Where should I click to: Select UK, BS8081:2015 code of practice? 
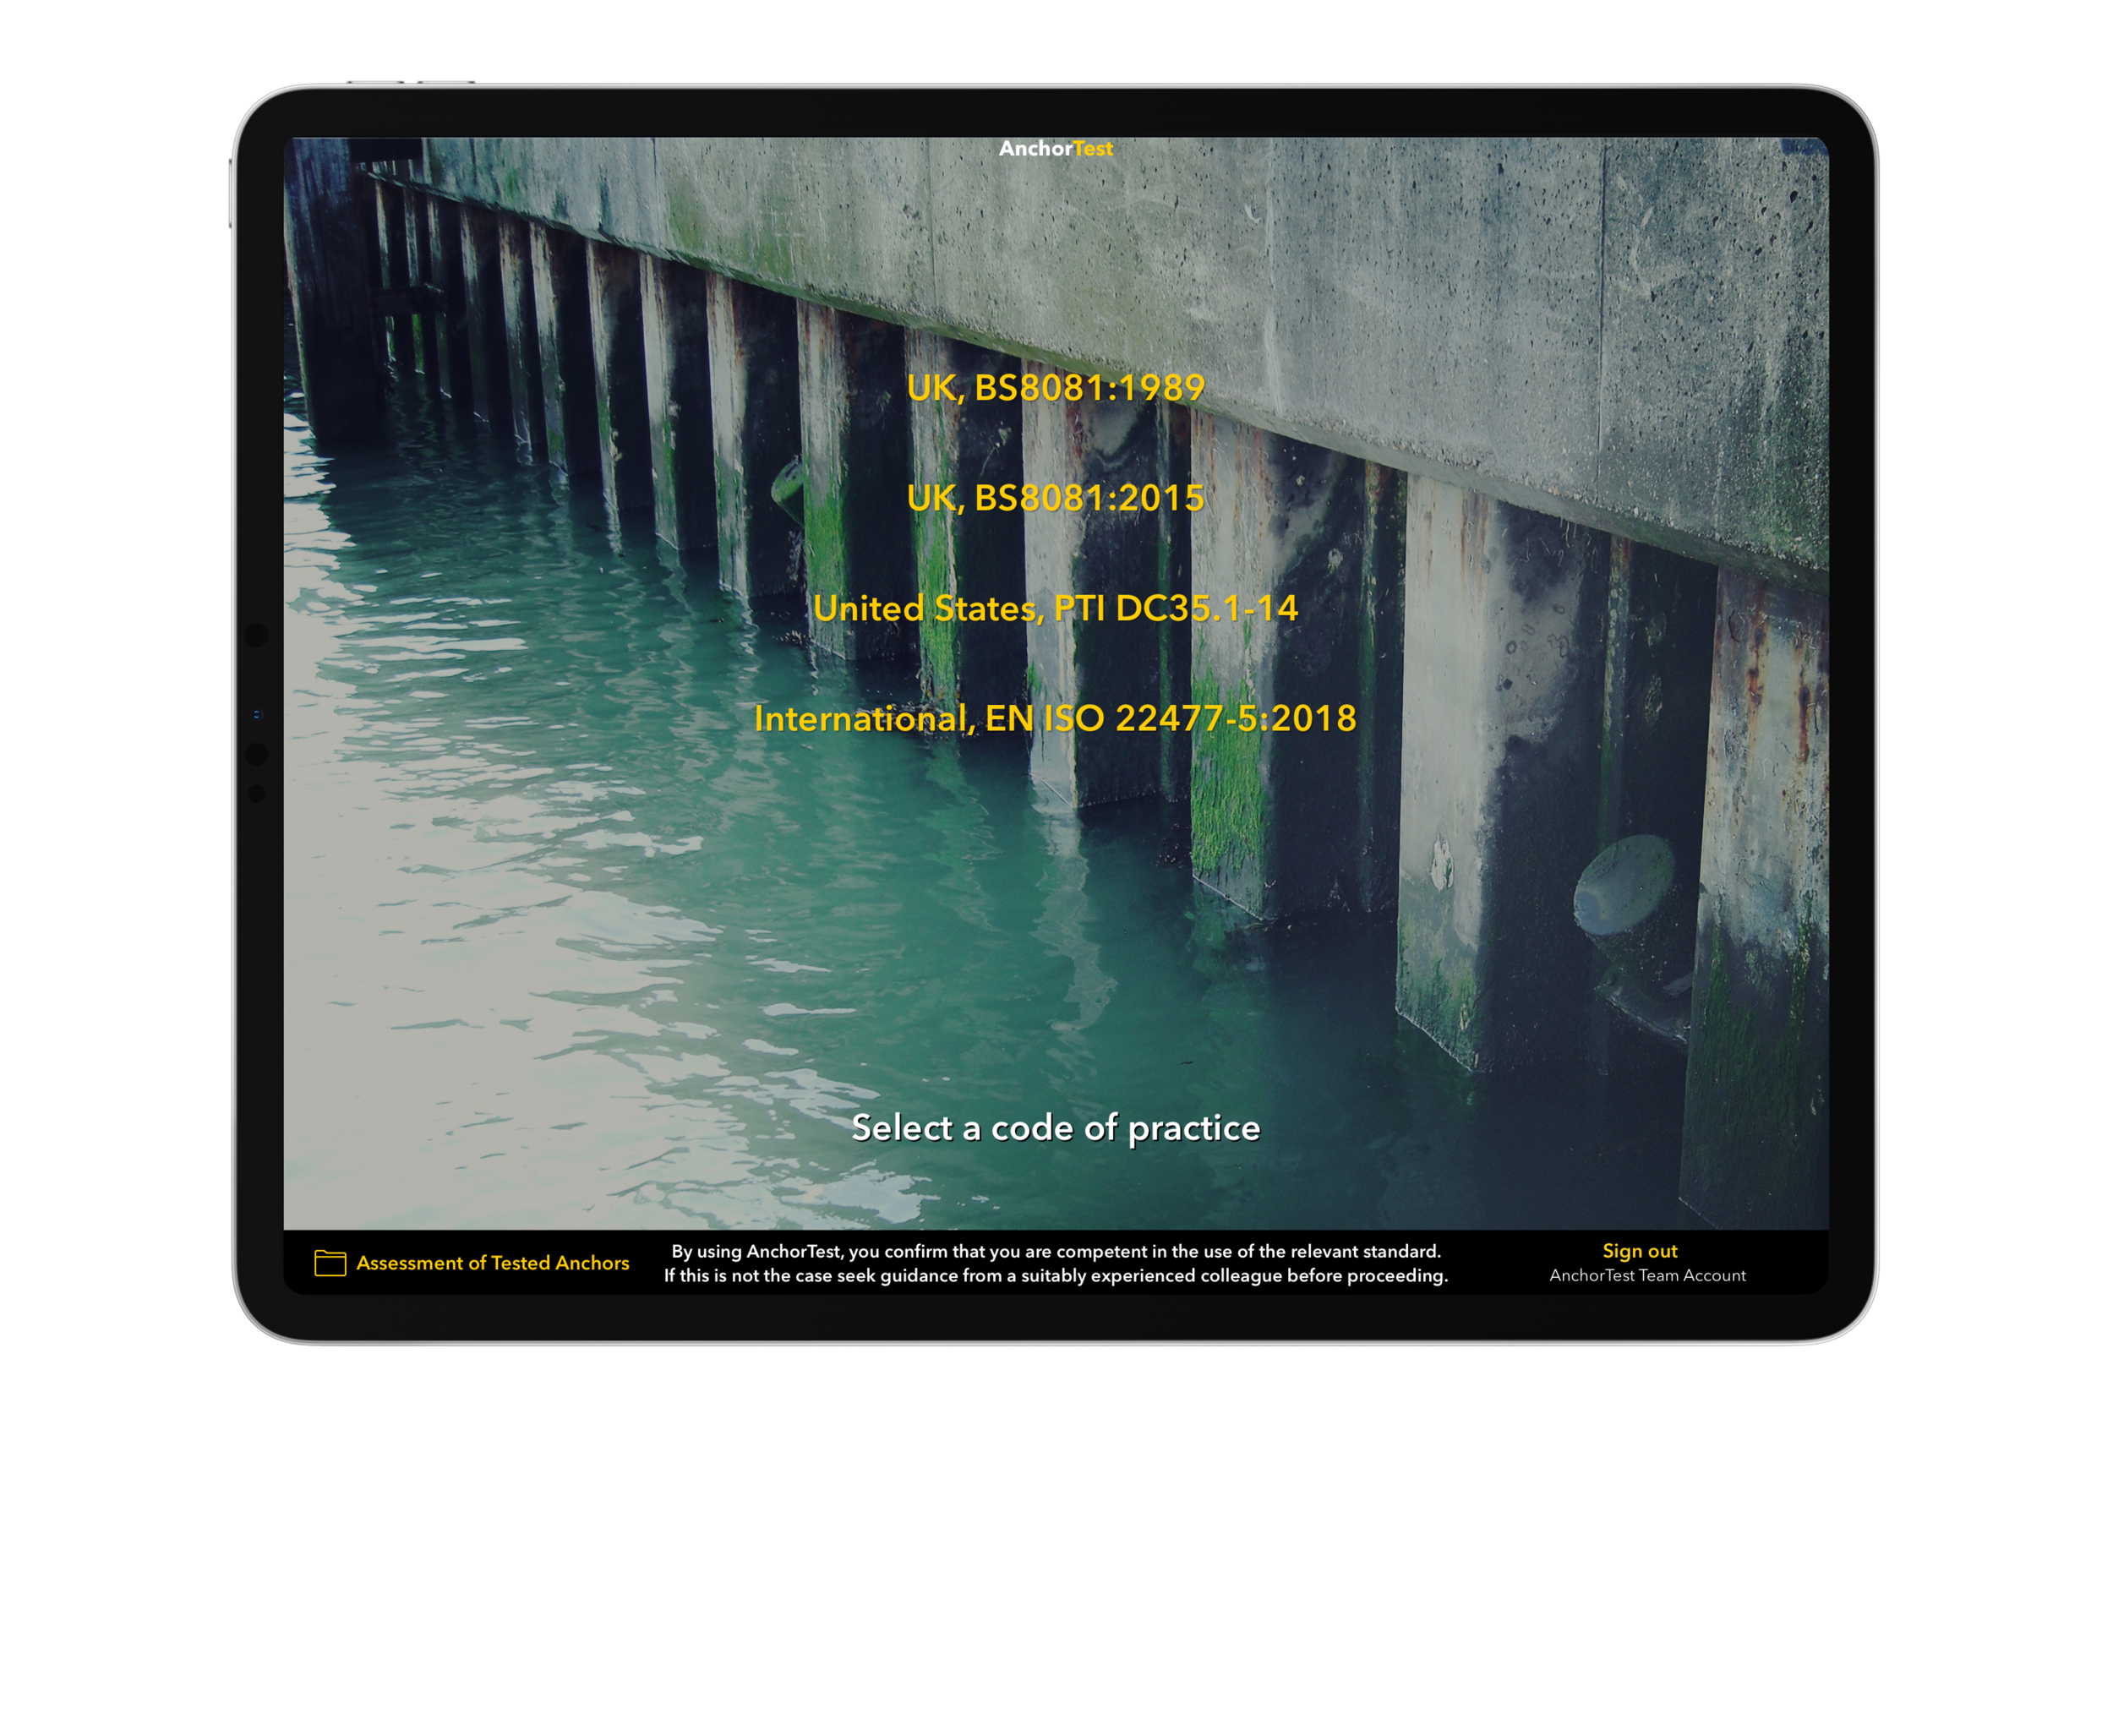pos(1055,497)
